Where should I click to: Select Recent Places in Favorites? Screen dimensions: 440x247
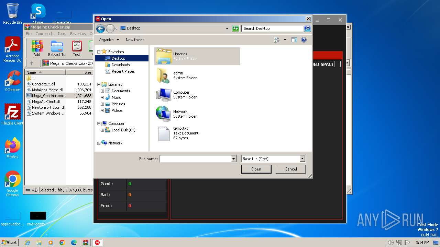click(x=123, y=71)
